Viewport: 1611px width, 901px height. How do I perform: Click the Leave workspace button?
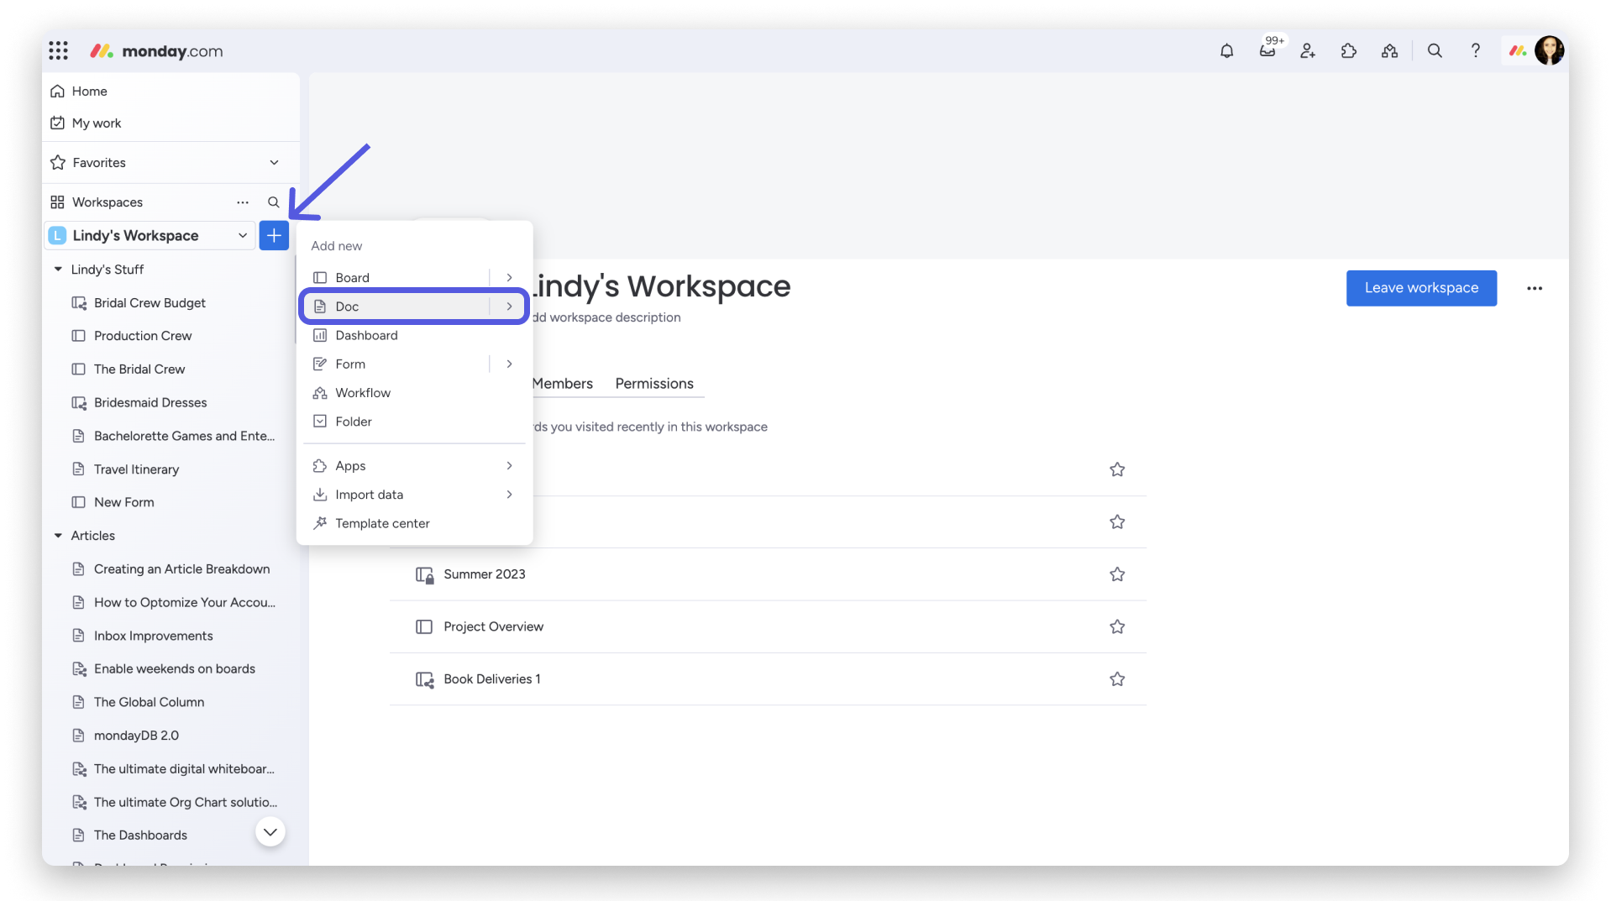pos(1421,288)
